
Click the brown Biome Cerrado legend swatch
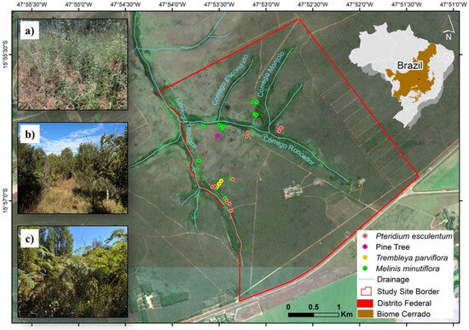click(x=366, y=314)
